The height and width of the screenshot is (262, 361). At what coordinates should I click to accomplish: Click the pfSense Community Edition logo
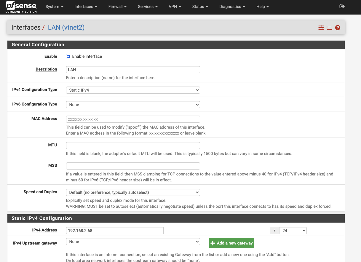[x=21, y=7]
